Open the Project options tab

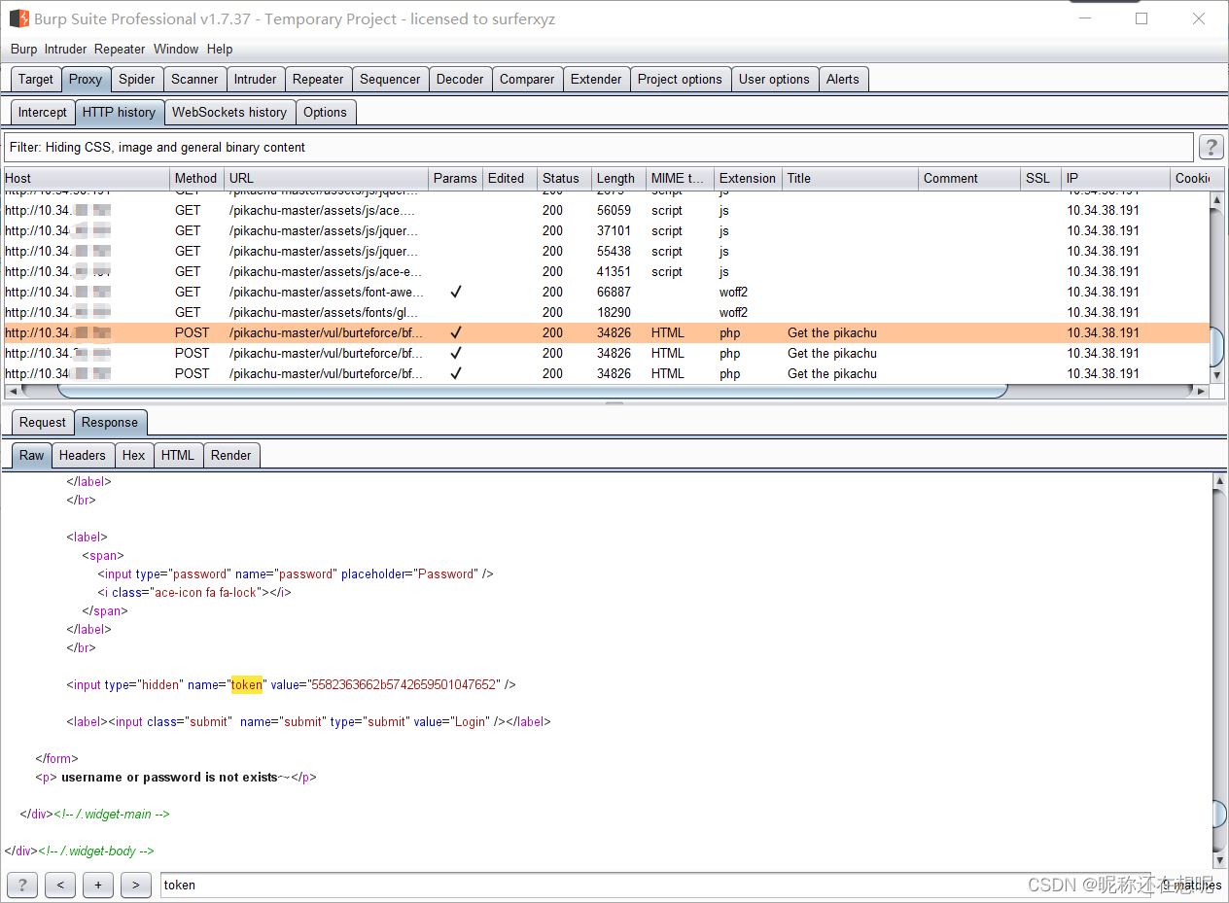tap(681, 80)
